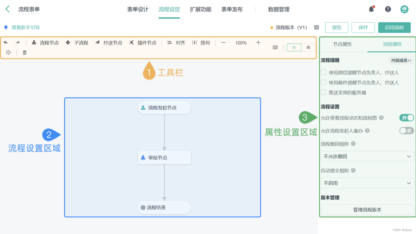
Task: Switch to 表单设计 tab
Action: [x=138, y=9]
